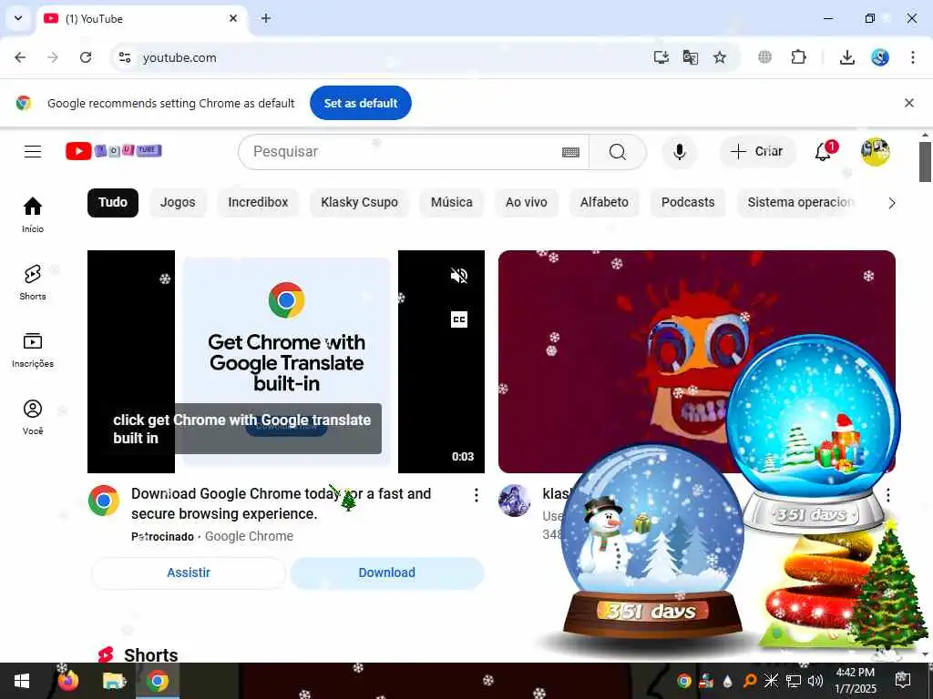Switch to the YouTube browser tab

click(141, 19)
